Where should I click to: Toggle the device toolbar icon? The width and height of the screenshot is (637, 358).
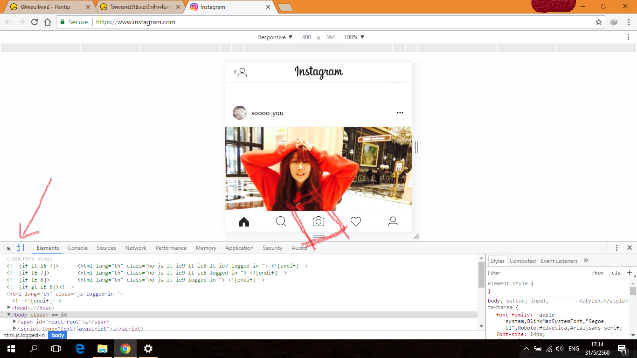click(x=20, y=248)
